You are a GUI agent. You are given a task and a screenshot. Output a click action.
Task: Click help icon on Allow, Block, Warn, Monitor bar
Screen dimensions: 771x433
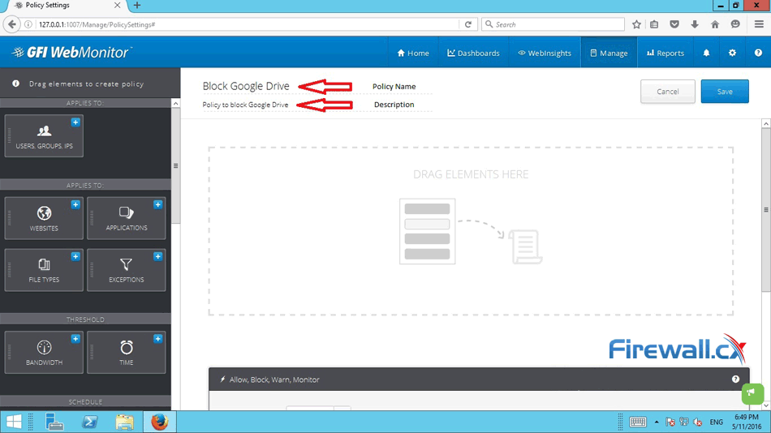(x=735, y=379)
